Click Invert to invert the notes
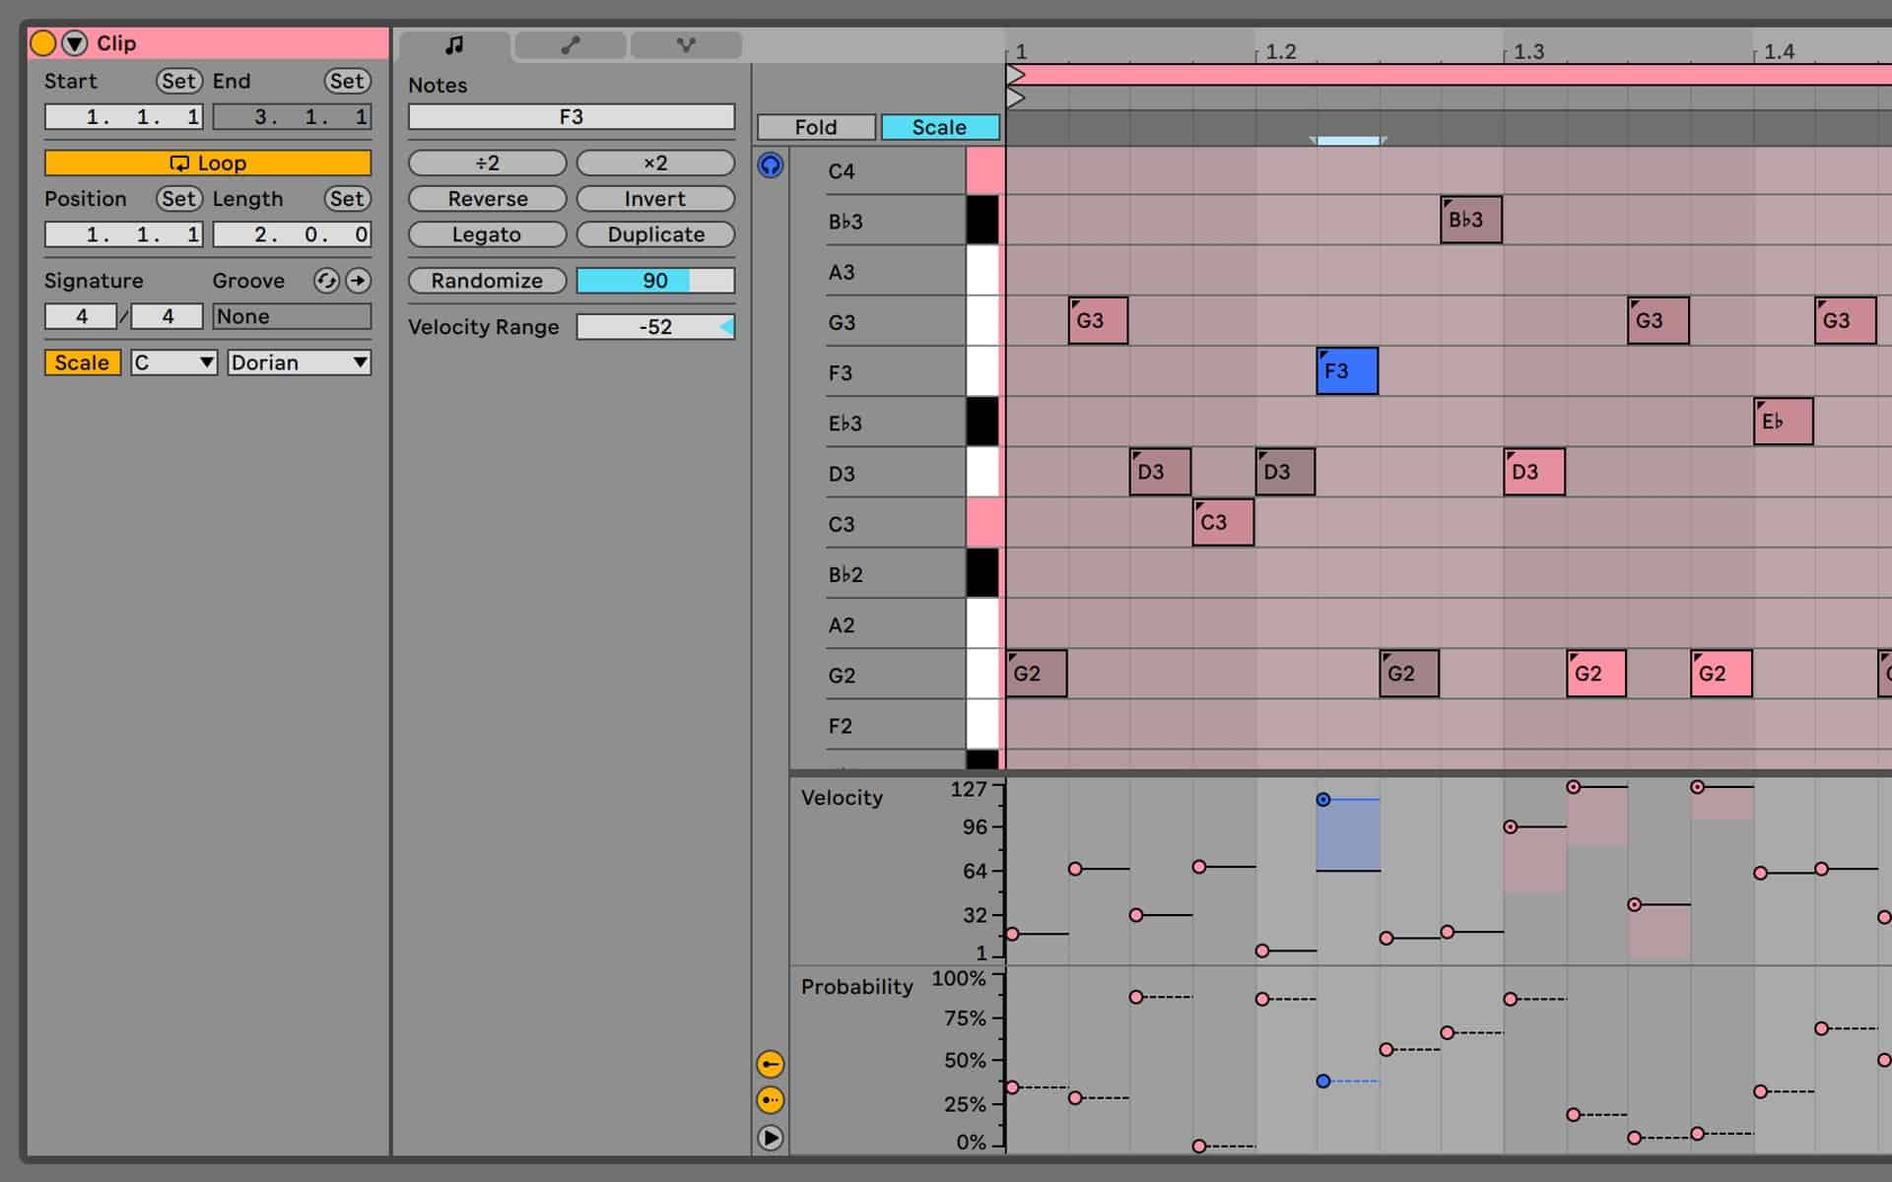This screenshot has height=1182, width=1892. coord(655,198)
